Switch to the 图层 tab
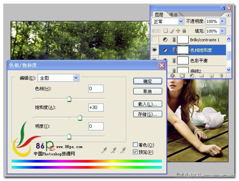This screenshot has width=239, height=181. tap(159, 14)
